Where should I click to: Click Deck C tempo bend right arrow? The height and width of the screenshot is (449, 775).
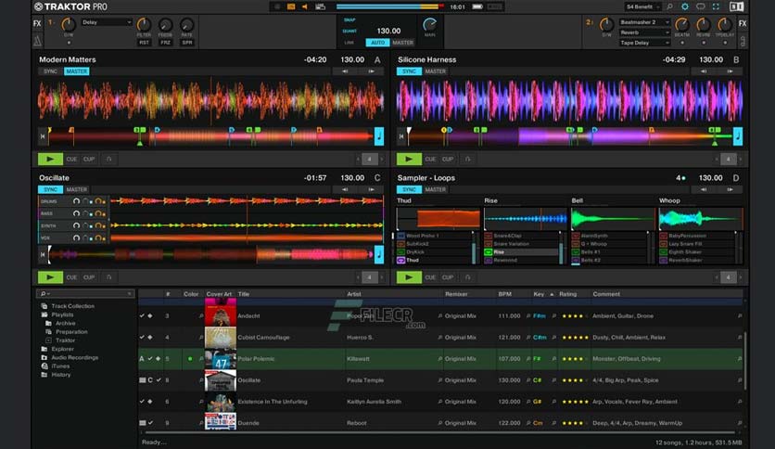click(x=371, y=189)
